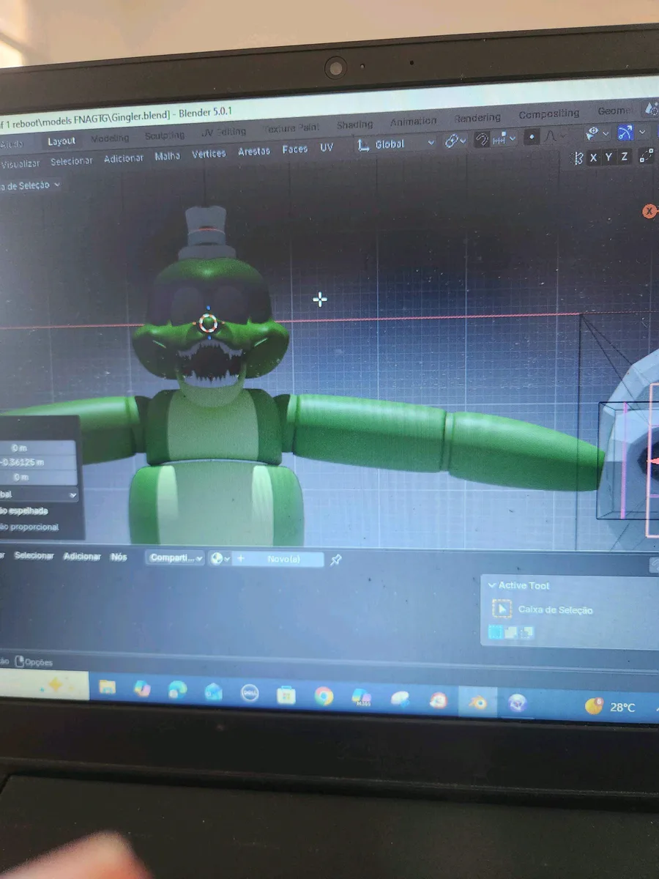Click Opções in the status bar
The image size is (659, 879).
click(x=34, y=662)
